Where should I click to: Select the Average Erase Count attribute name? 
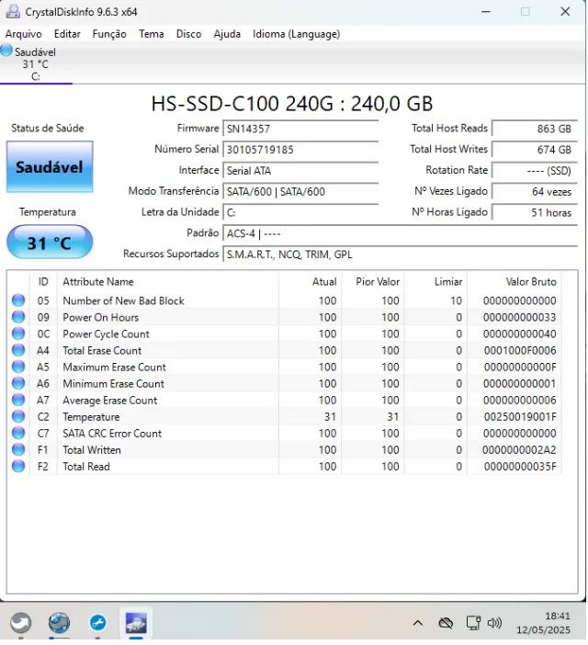109,401
